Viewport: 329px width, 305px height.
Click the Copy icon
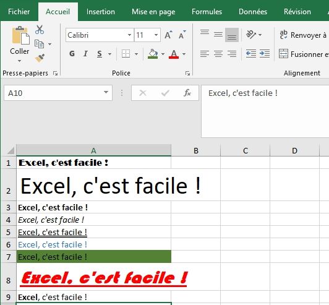point(39,44)
